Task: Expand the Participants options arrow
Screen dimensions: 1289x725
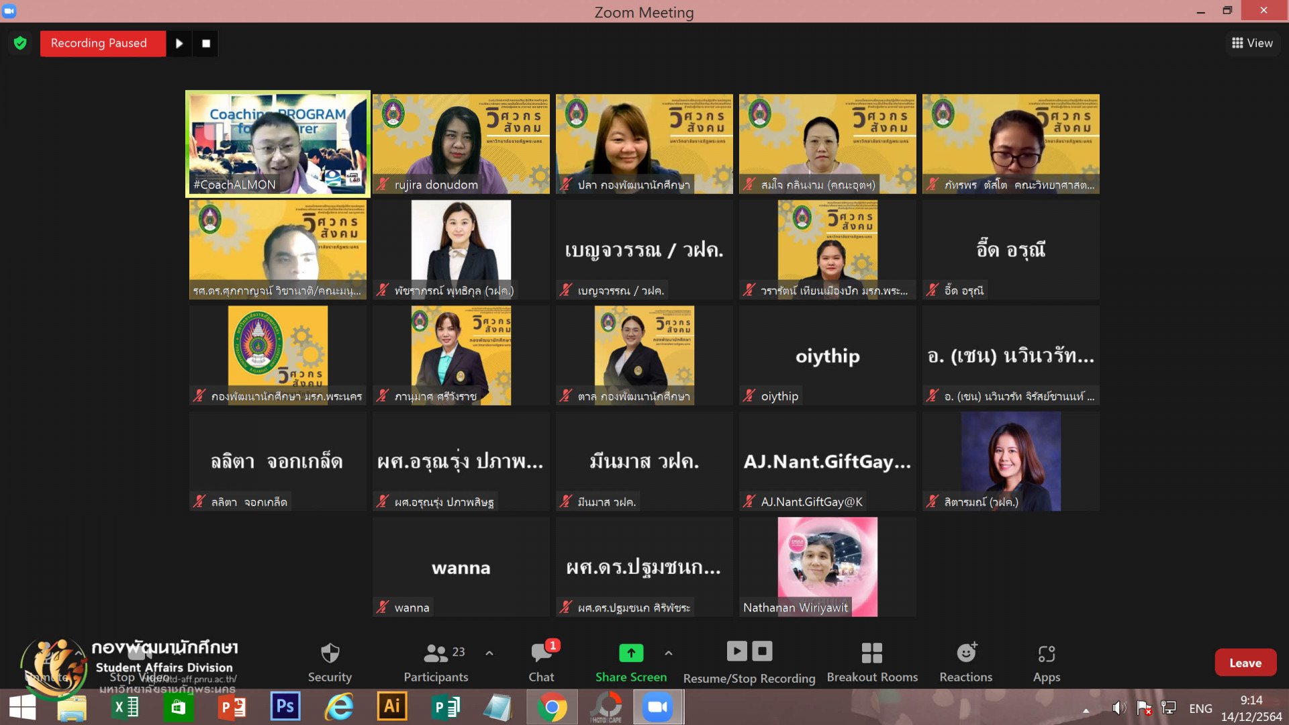Action: tap(489, 652)
